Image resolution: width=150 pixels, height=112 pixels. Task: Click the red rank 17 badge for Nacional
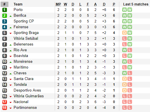(x=5, y=102)
